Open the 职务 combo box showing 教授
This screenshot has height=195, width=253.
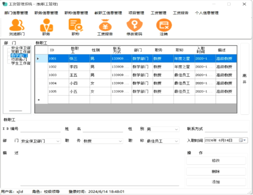(103, 141)
